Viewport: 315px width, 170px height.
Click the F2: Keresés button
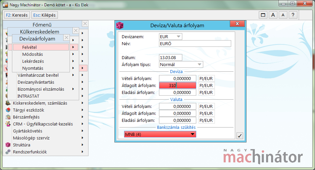[x=17, y=15]
